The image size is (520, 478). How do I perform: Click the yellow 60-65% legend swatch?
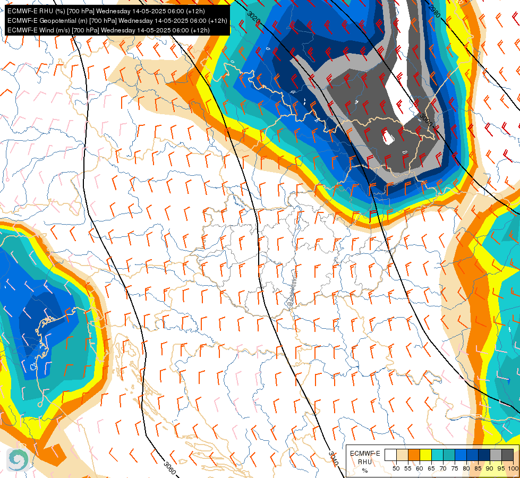(x=426, y=455)
